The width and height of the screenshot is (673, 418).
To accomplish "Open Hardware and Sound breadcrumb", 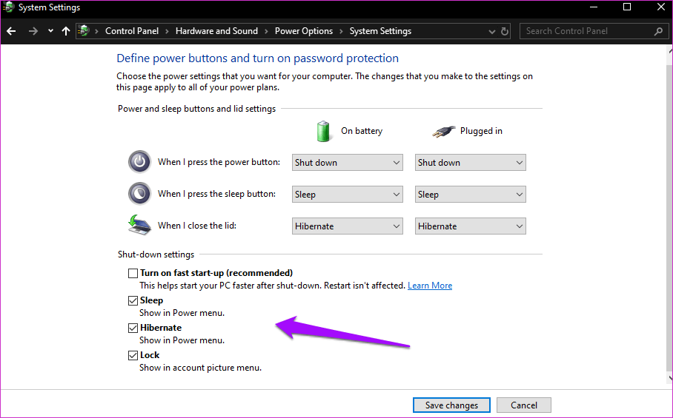I will 216,31.
